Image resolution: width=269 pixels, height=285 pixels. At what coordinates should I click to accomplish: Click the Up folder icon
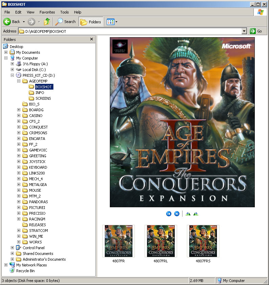point(47,22)
